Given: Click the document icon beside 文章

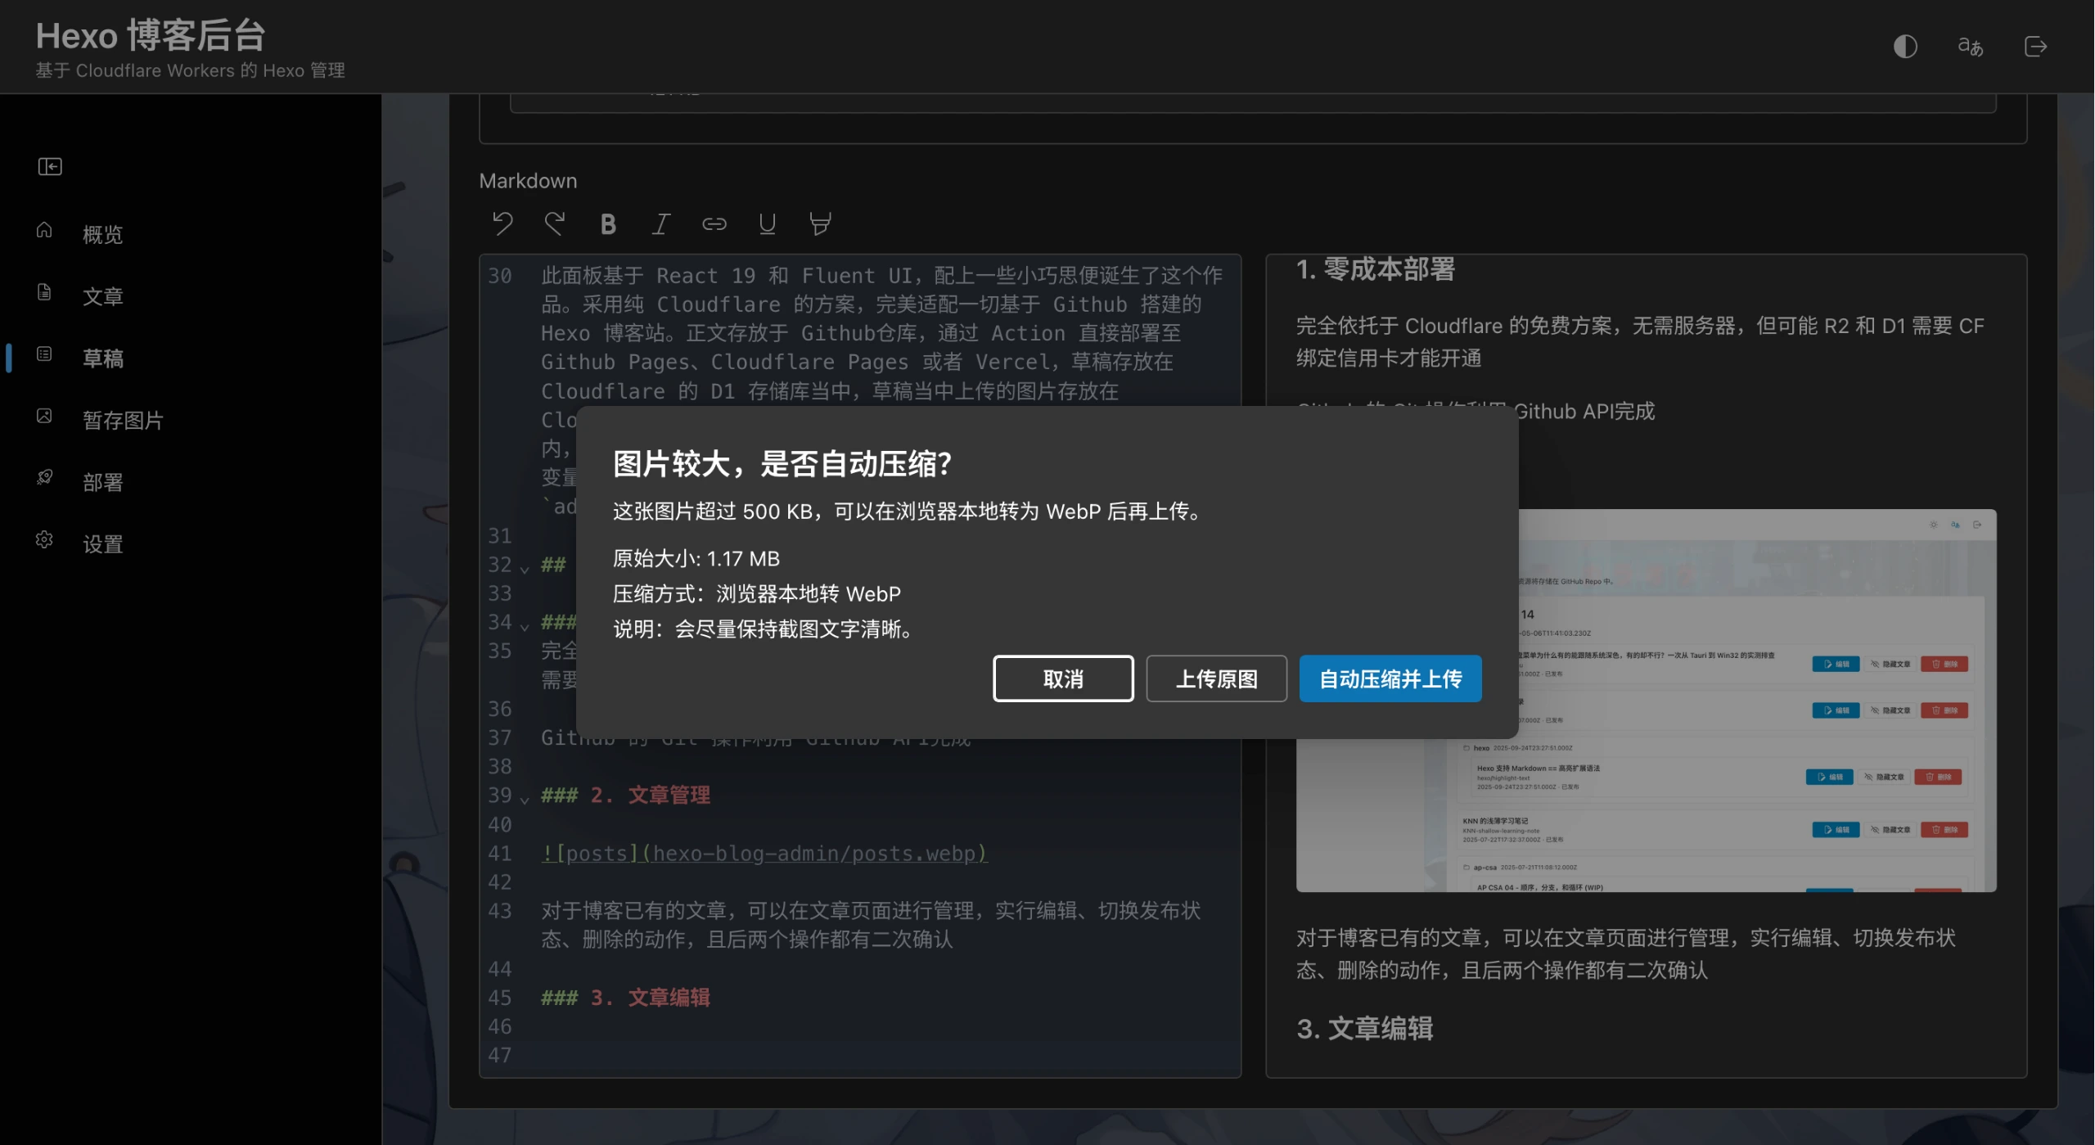Looking at the screenshot, I should point(44,292).
